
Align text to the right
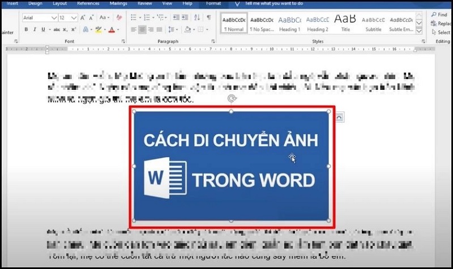point(151,29)
